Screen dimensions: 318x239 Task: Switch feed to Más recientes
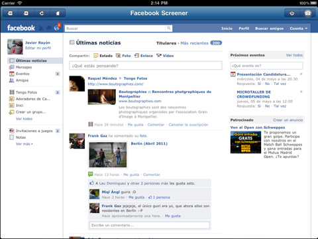tap(194, 43)
